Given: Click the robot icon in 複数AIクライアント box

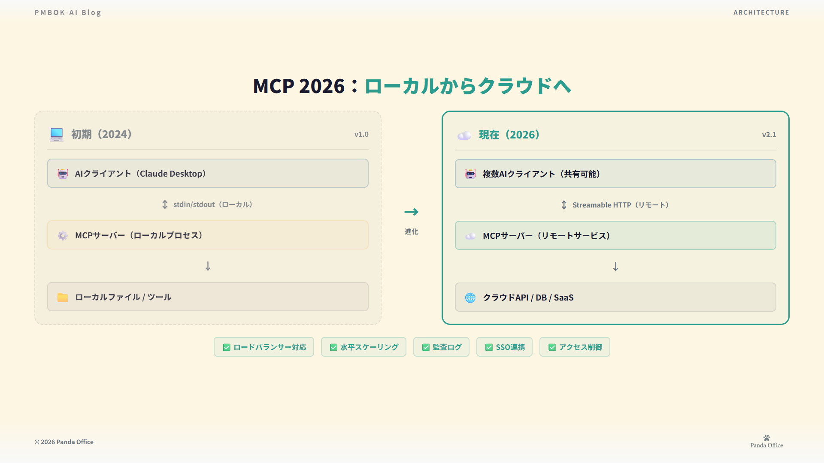Looking at the screenshot, I should [x=470, y=174].
